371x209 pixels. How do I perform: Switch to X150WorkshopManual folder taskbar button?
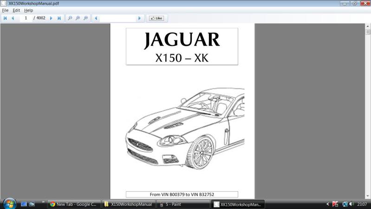click(x=129, y=204)
